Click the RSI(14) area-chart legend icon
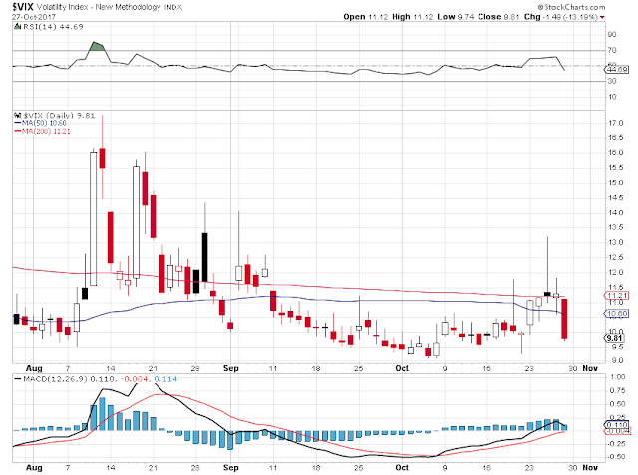This screenshot has height=475, width=638. click(x=17, y=27)
